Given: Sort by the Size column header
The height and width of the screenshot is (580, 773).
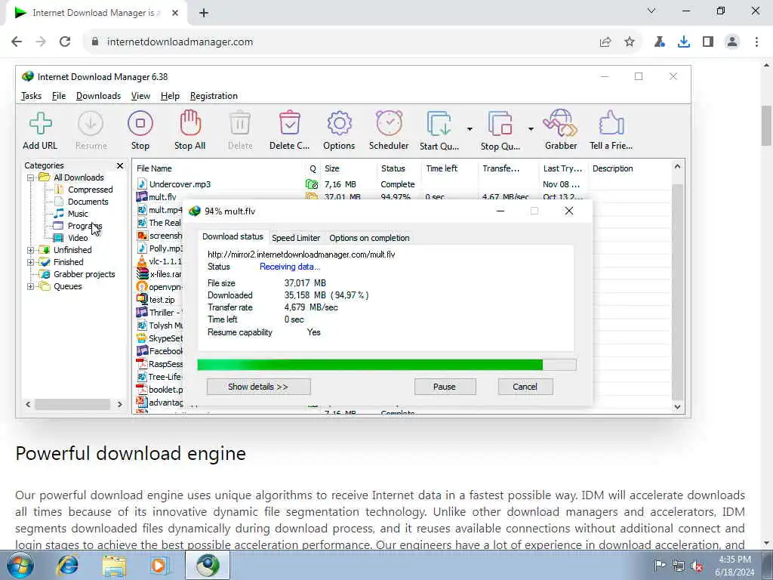Looking at the screenshot, I should point(349,168).
